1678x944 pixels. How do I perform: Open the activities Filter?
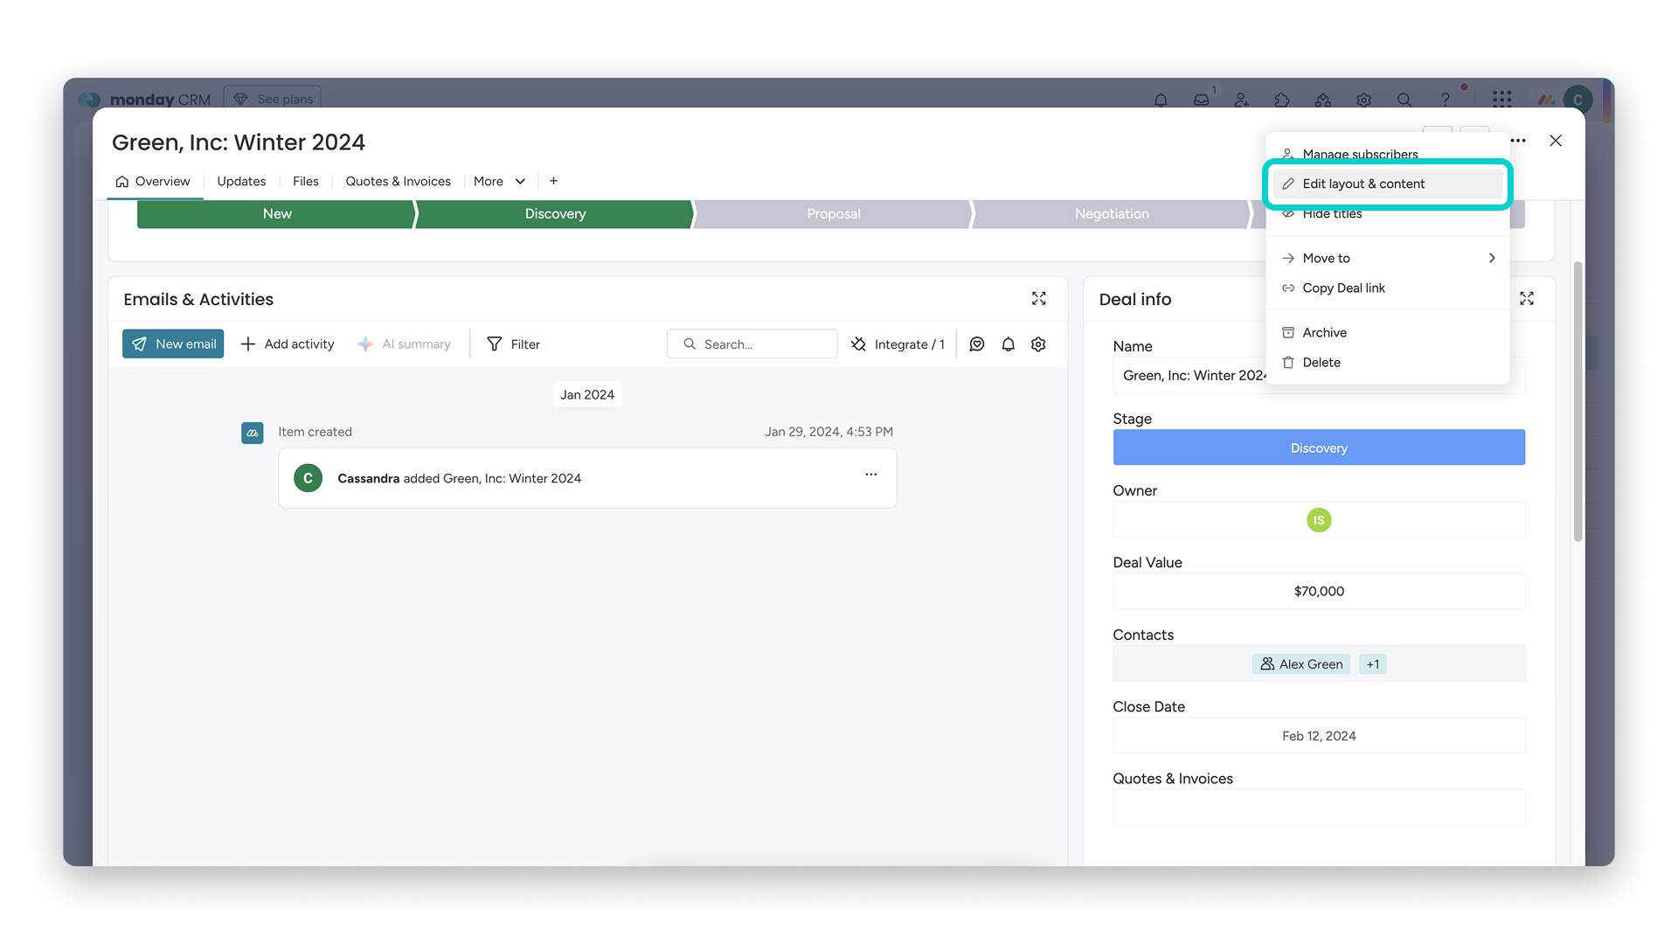point(513,344)
